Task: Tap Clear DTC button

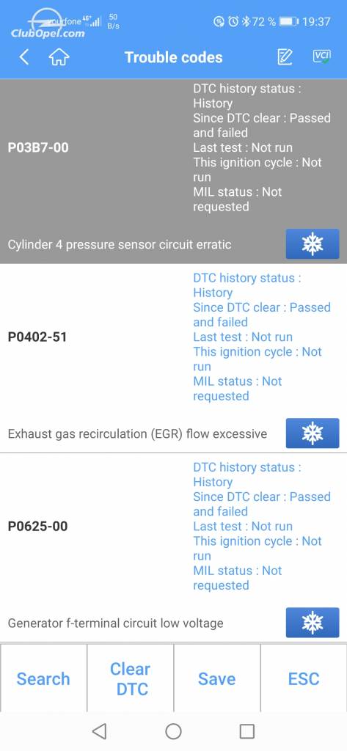Action: 131,678
